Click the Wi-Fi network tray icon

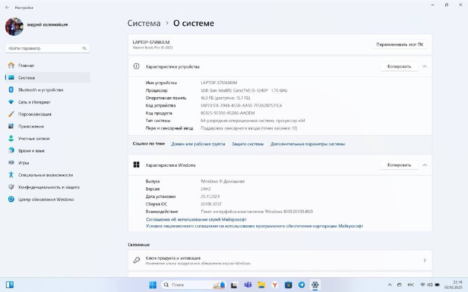point(422,285)
